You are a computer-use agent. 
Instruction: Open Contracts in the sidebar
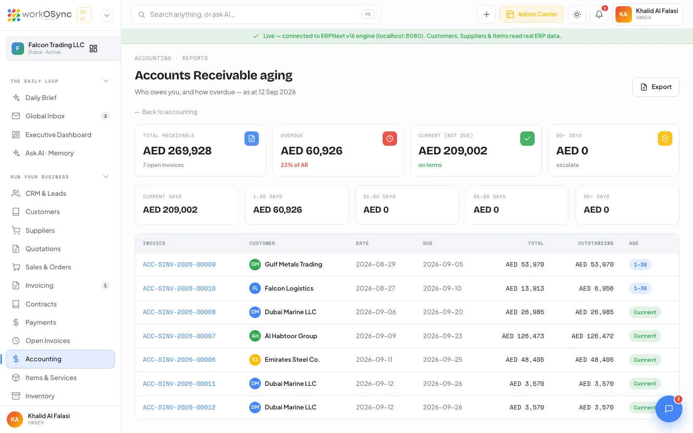click(61, 304)
